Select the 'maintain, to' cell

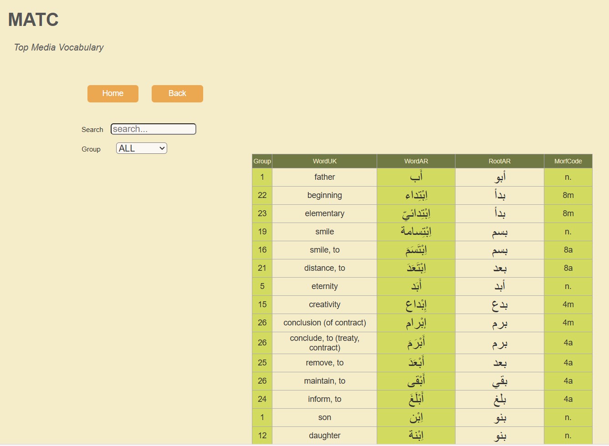(x=325, y=381)
